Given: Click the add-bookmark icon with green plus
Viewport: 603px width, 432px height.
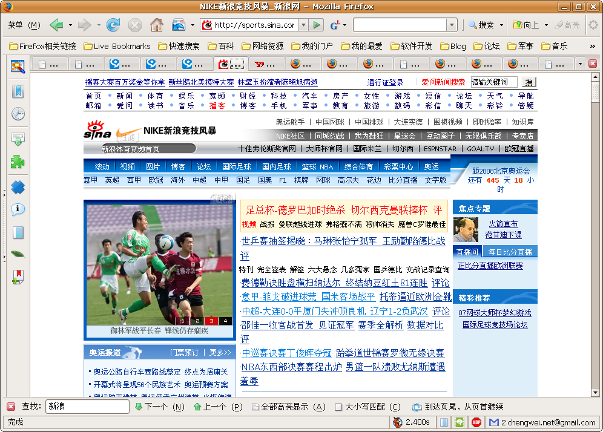Looking at the screenshot, I should point(18,277).
